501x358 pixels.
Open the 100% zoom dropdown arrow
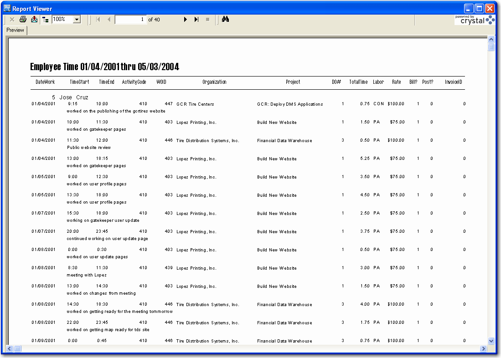pos(77,20)
